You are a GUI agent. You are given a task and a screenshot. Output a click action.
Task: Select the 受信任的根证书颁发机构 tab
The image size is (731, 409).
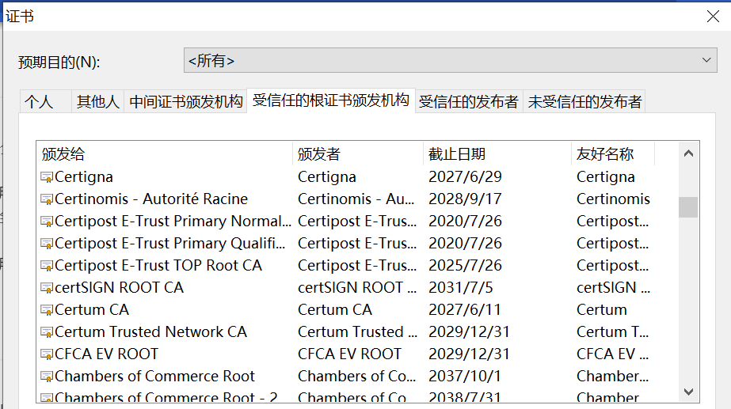point(331,100)
